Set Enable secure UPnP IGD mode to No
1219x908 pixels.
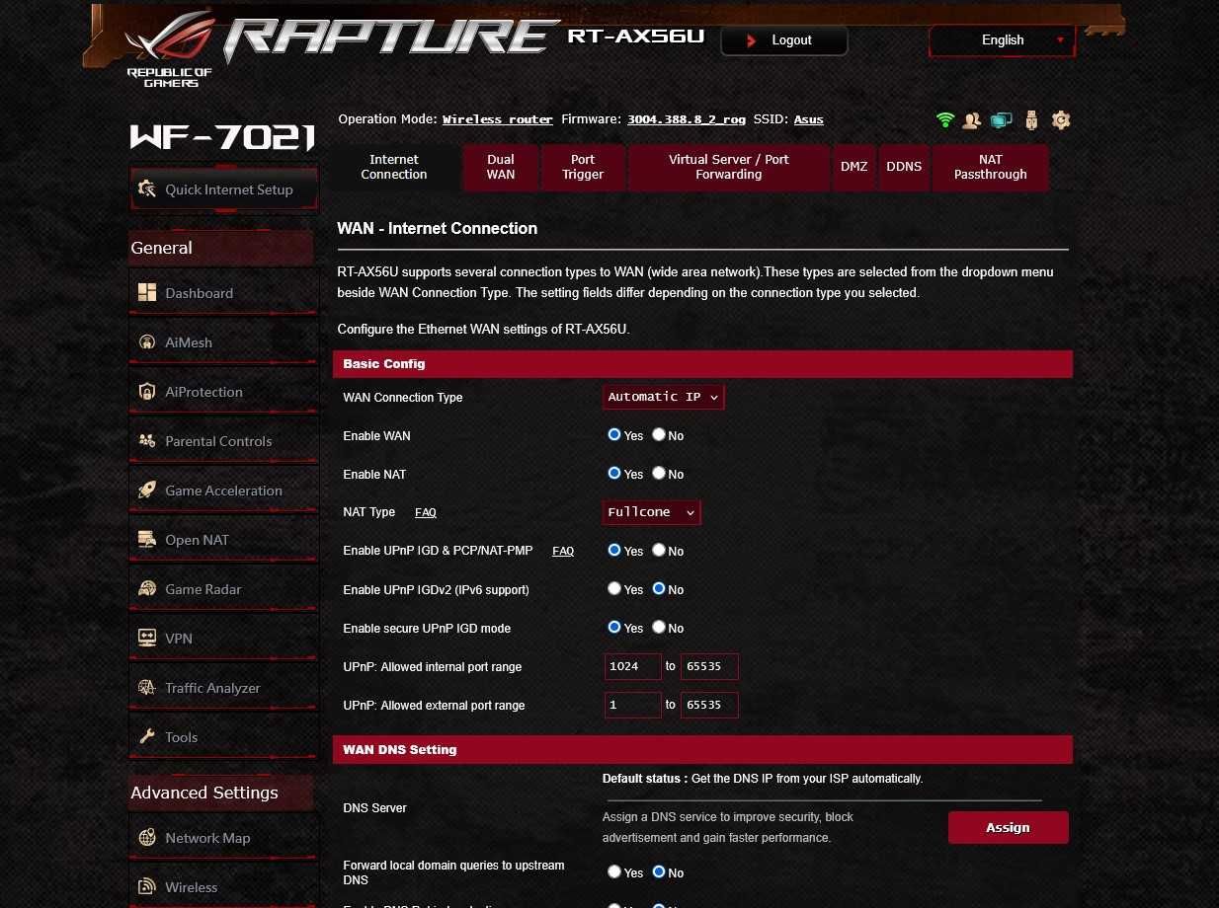tap(659, 627)
